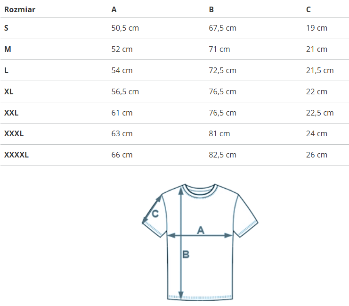Viewport: 349px width, 306px height.
Task: Select the 'M' size row label
Action: tap(8, 49)
